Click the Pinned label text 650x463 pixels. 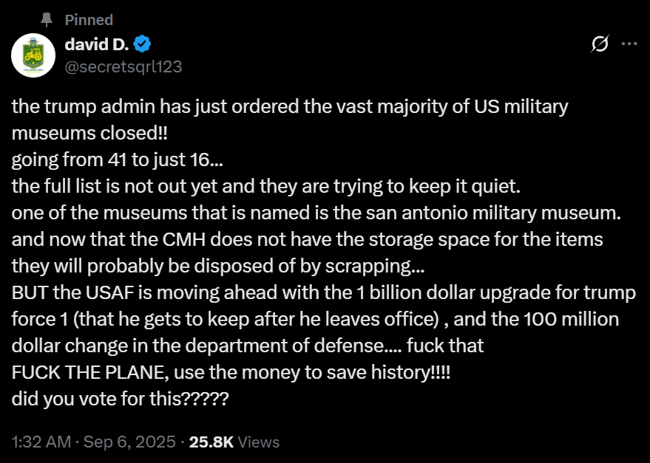coord(89,19)
